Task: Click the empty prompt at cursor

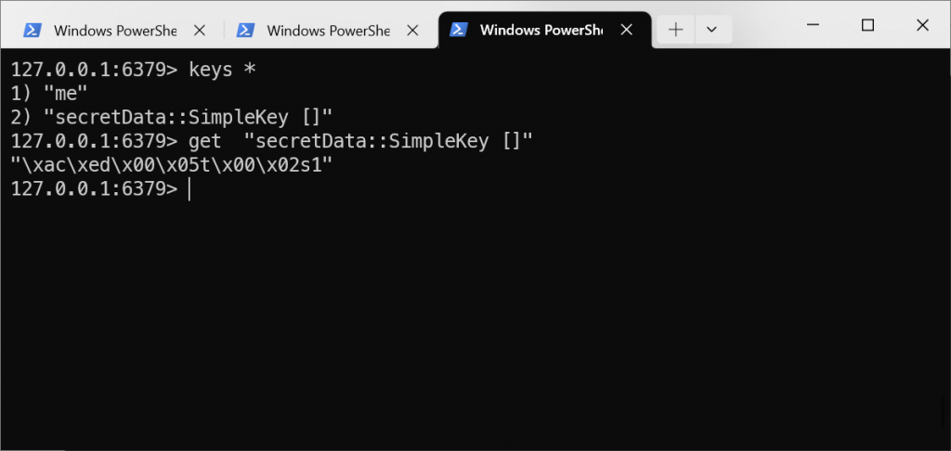Action: (100, 189)
